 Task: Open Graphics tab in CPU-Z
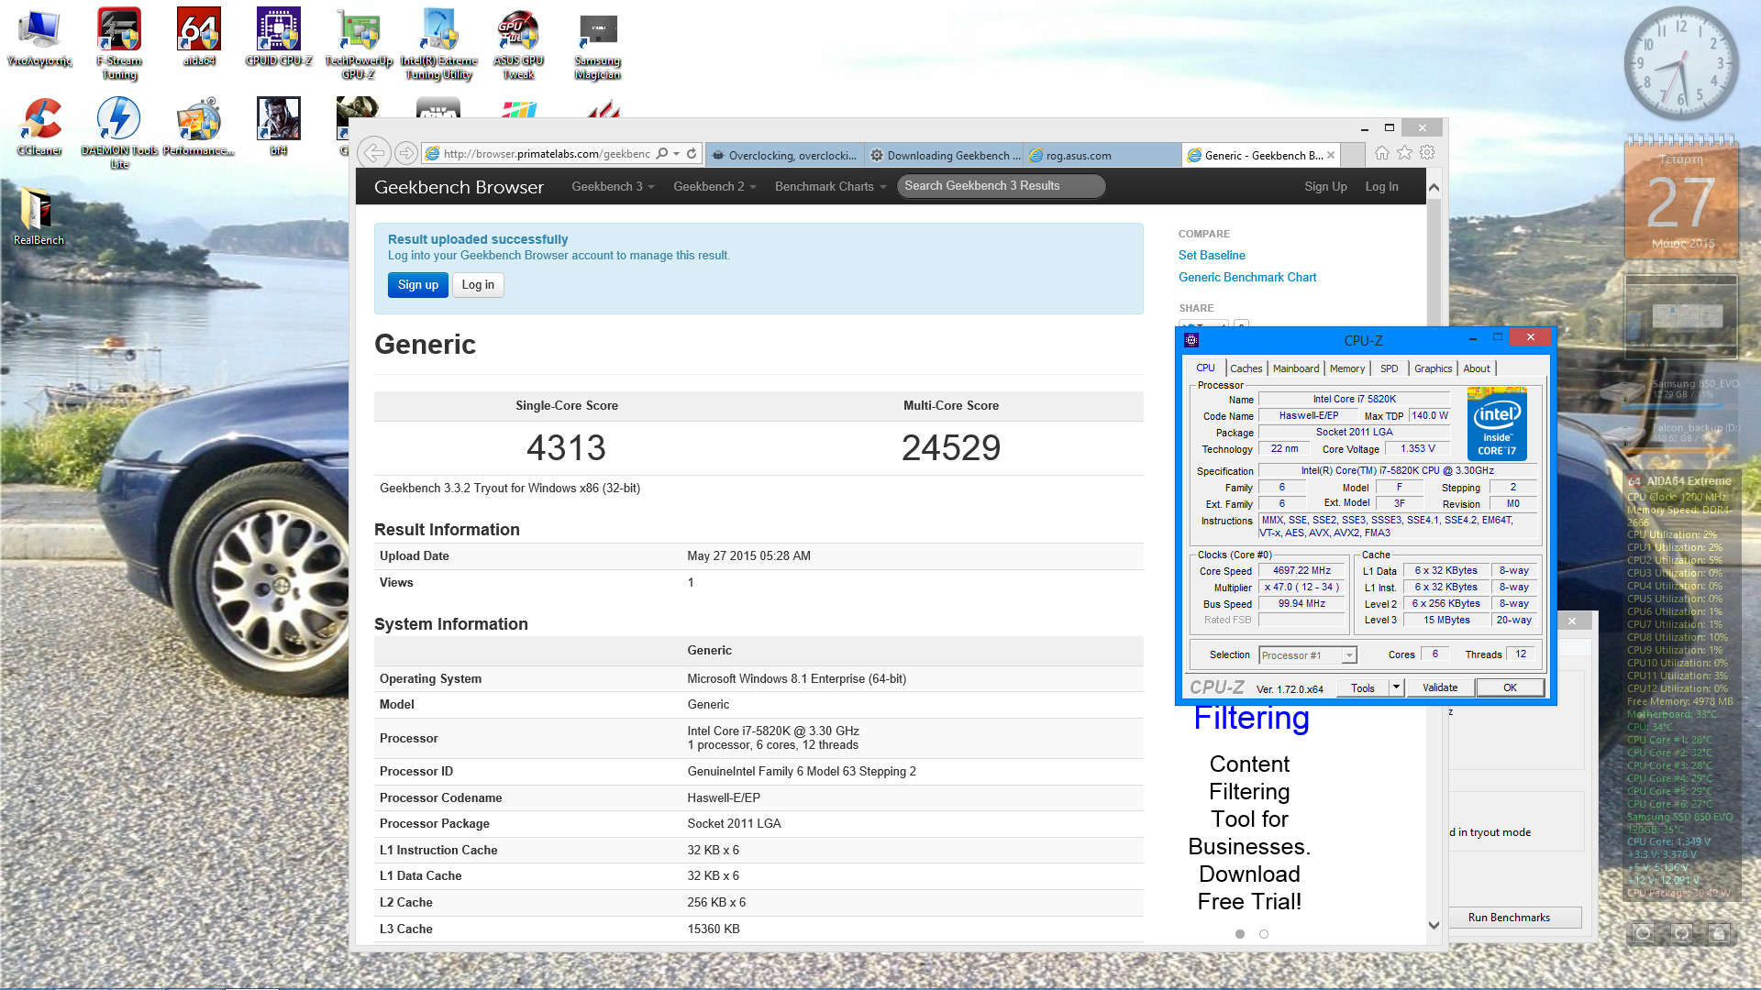[x=1433, y=368]
